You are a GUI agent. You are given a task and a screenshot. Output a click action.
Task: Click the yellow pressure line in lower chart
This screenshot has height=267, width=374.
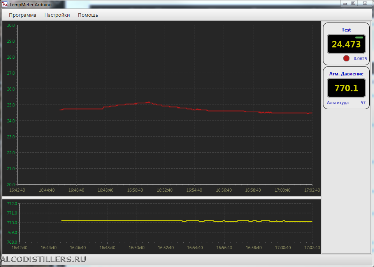coord(117,220)
